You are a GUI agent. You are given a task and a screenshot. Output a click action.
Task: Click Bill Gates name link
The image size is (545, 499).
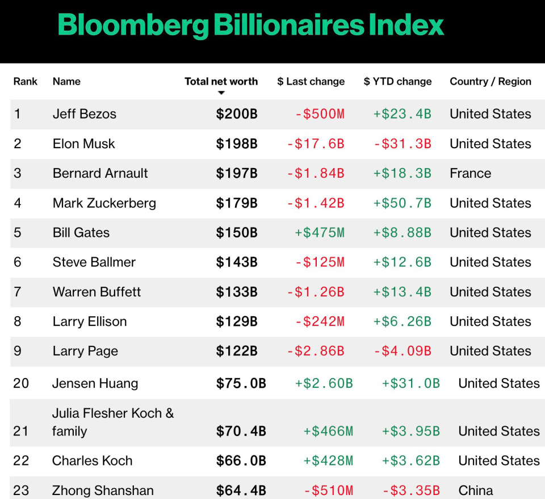click(x=81, y=232)
